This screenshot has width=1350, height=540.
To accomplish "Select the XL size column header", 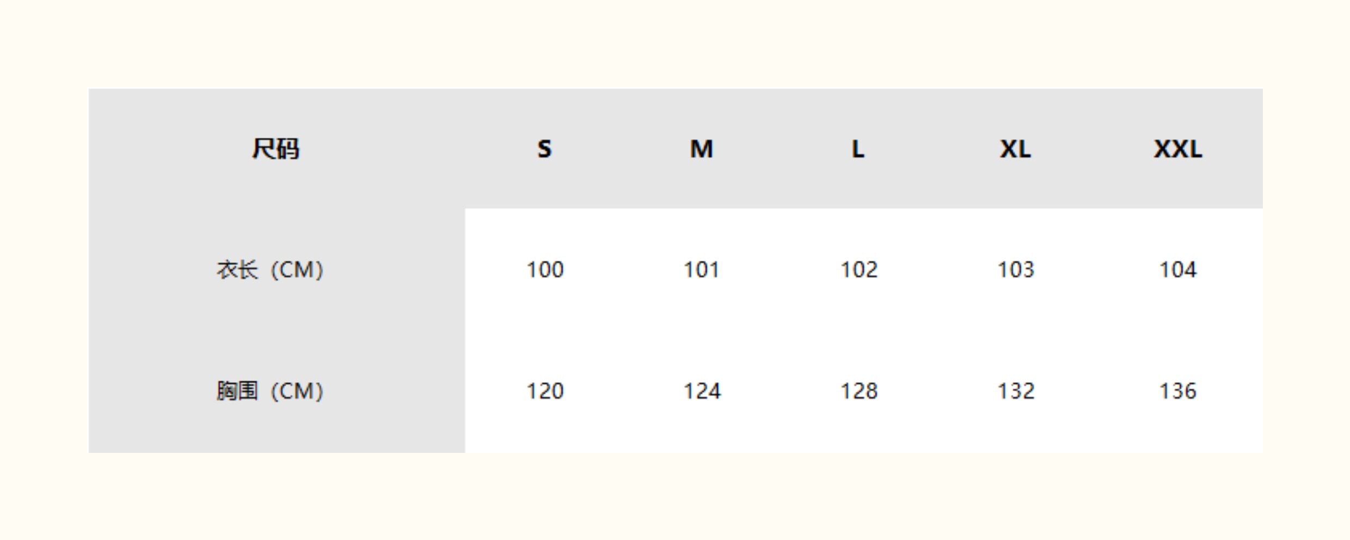I will [1015, 149].
